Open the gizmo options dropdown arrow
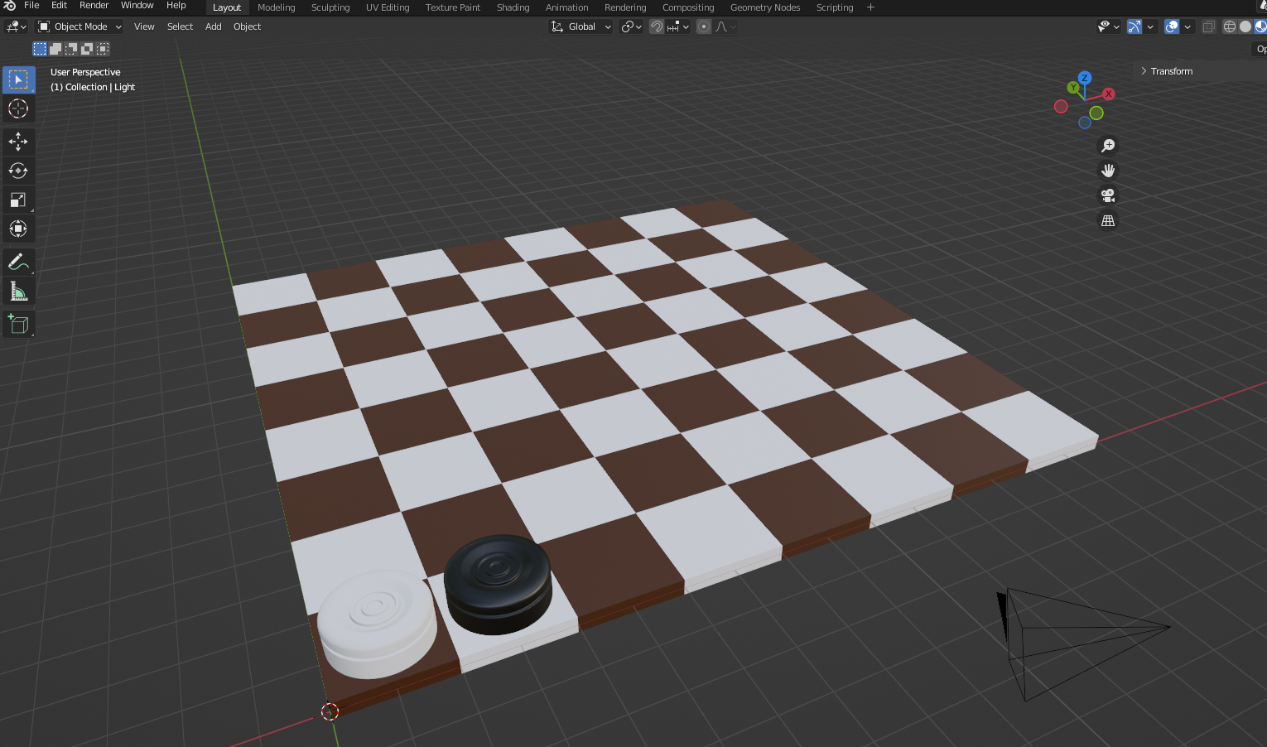 point(1150,27)
